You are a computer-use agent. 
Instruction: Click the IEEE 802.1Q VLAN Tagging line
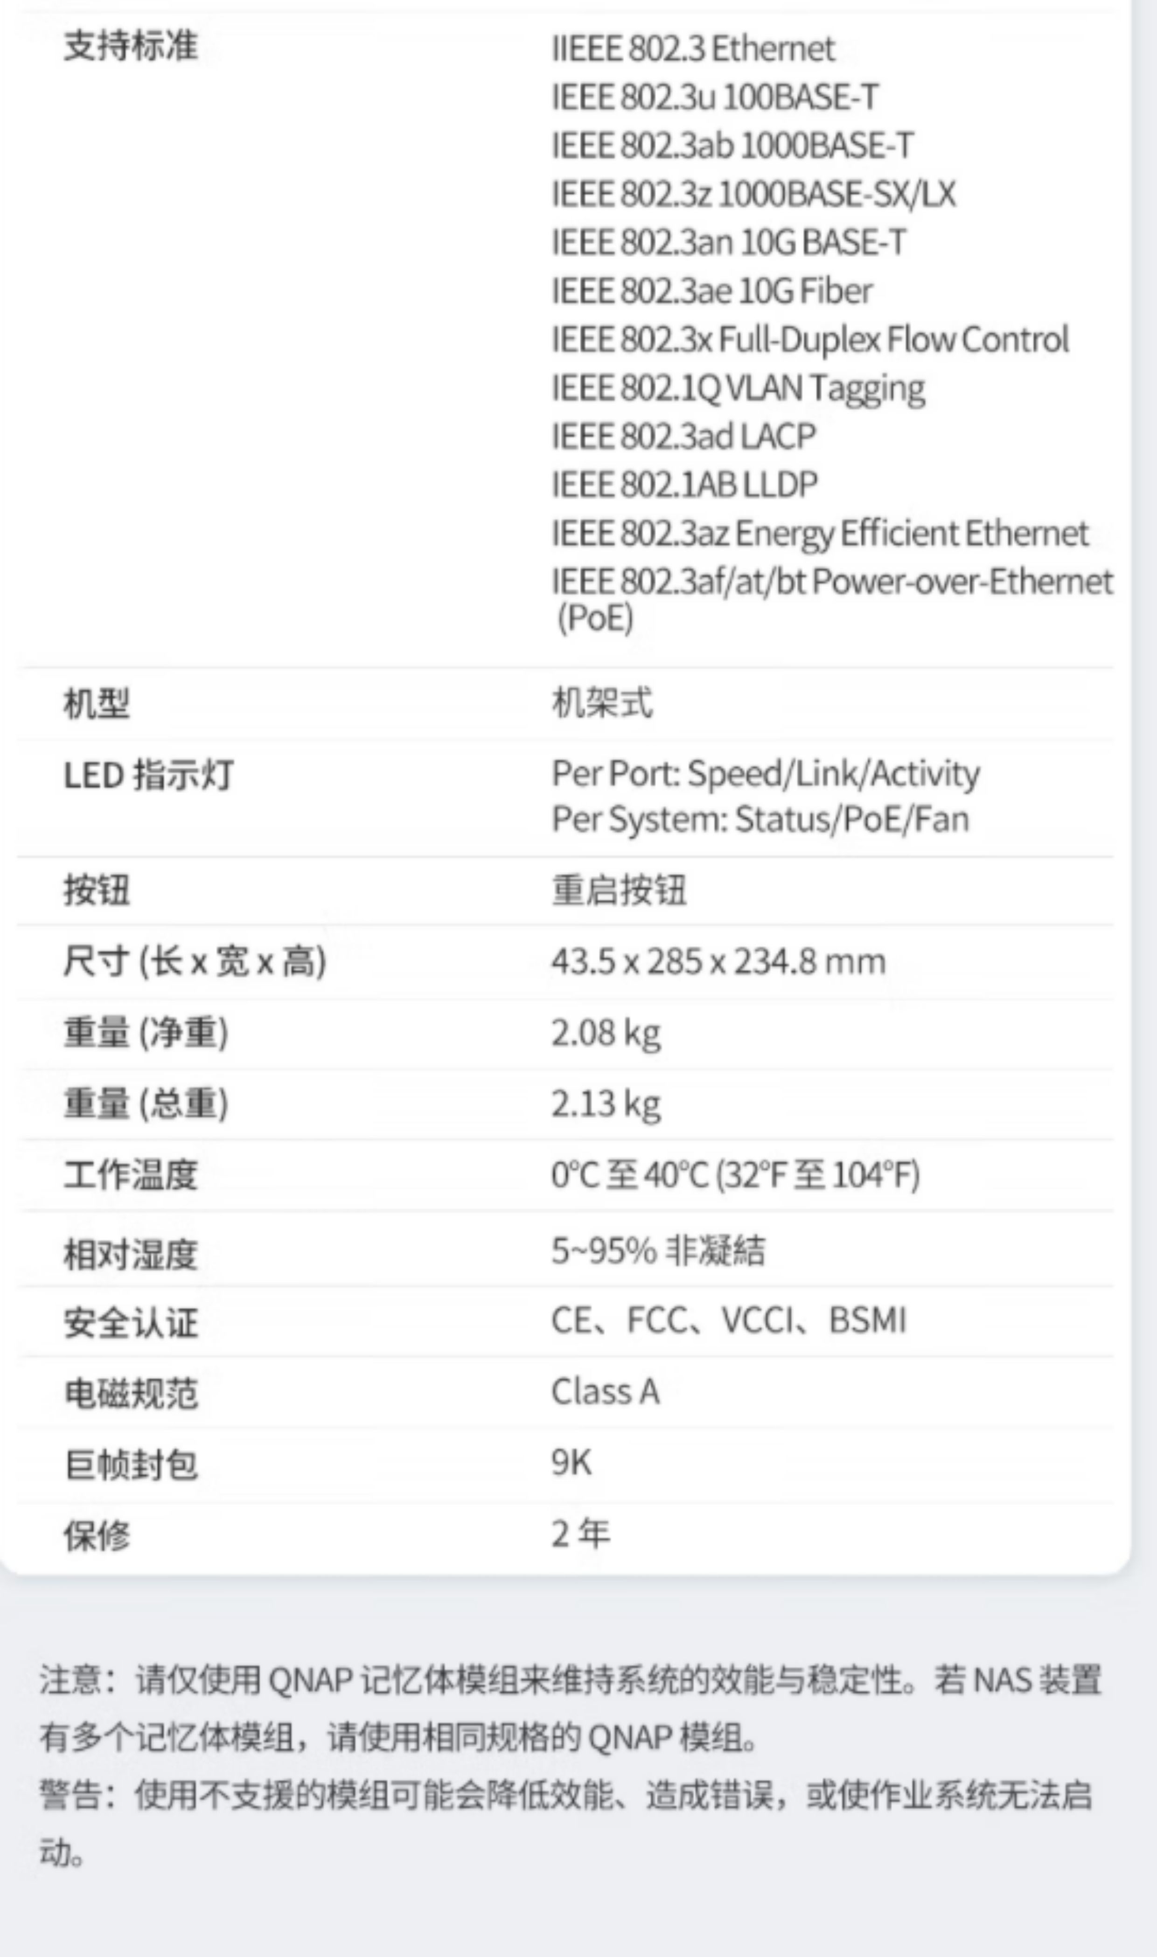click(x=738, y=388)
